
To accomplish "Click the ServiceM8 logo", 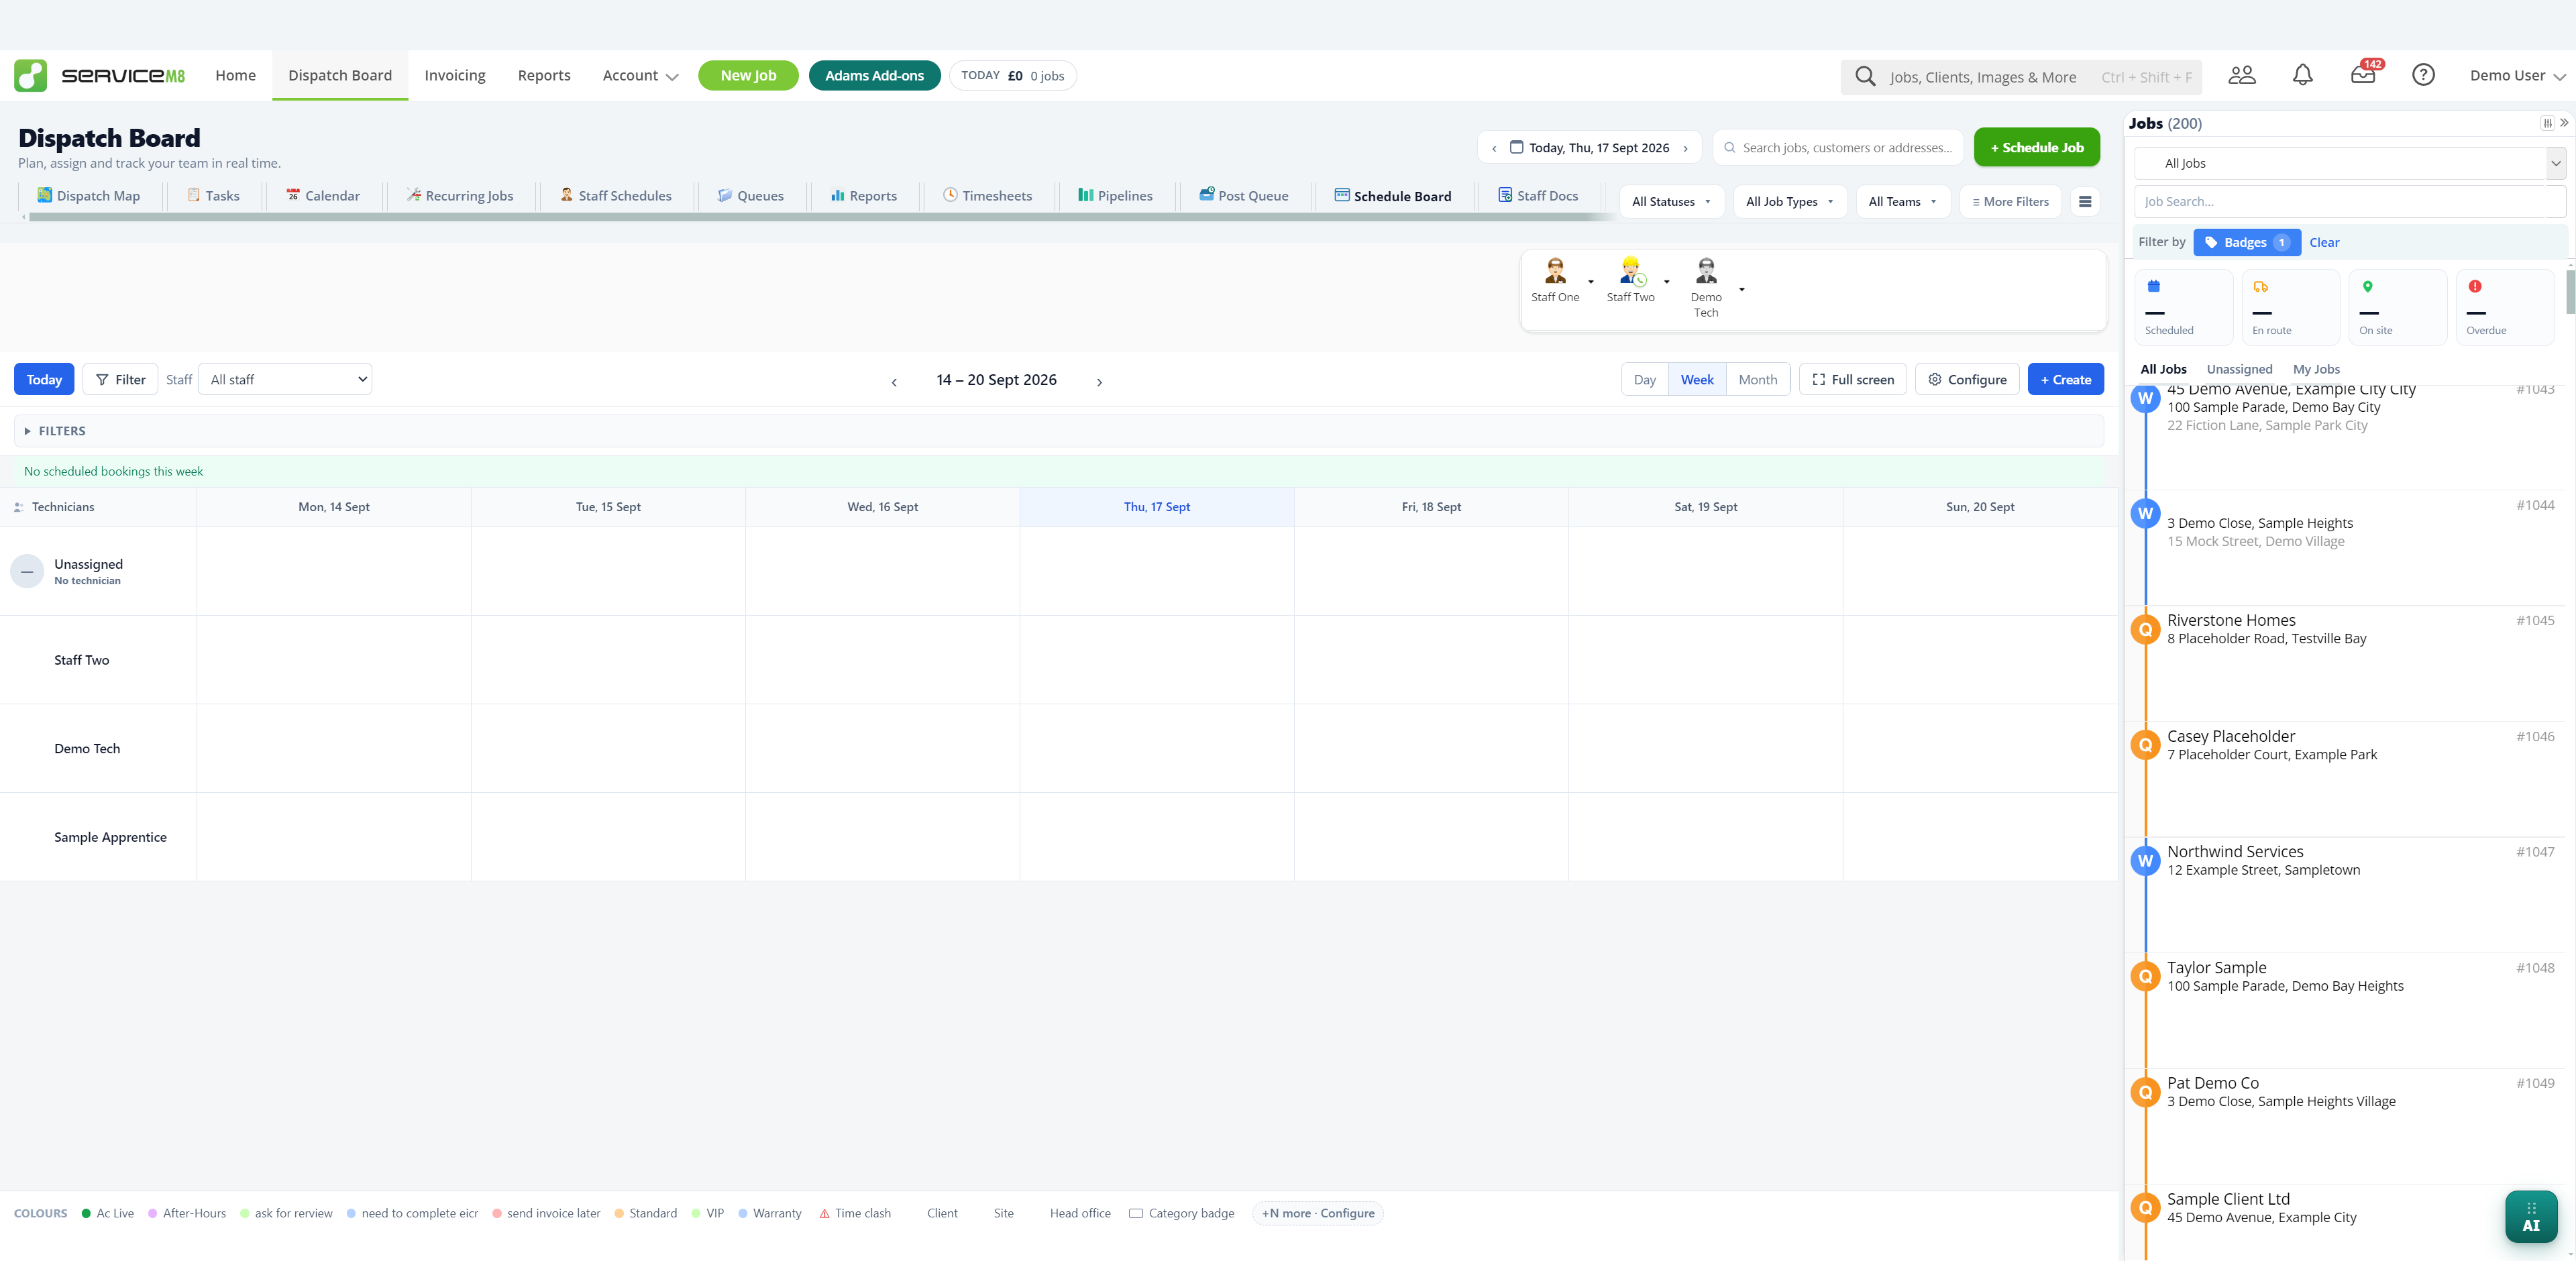I will (x=99, y=76).
